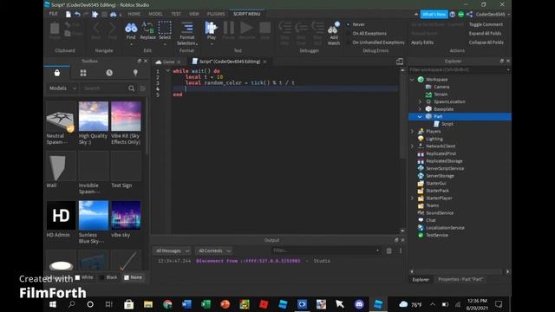
Task: Click the Output filter field
Action: click(x=326, y=250)
